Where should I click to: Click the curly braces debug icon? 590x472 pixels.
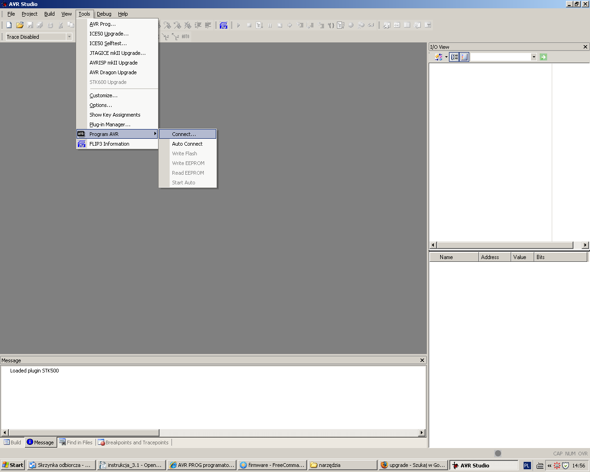[330, 25]
